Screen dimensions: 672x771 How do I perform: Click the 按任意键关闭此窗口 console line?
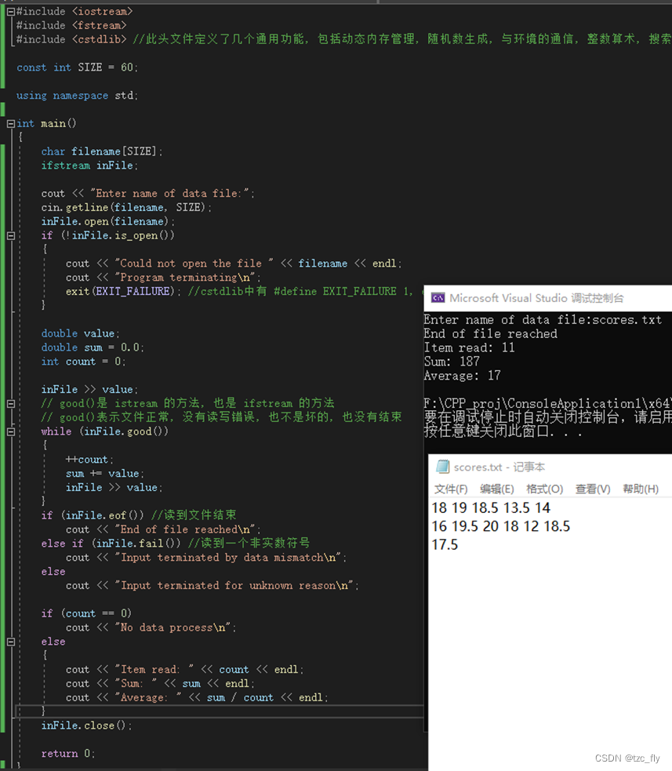[x=503, y=431]
